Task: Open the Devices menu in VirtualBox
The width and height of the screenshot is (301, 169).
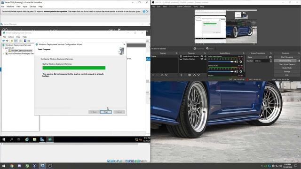Action: point(33,7)
